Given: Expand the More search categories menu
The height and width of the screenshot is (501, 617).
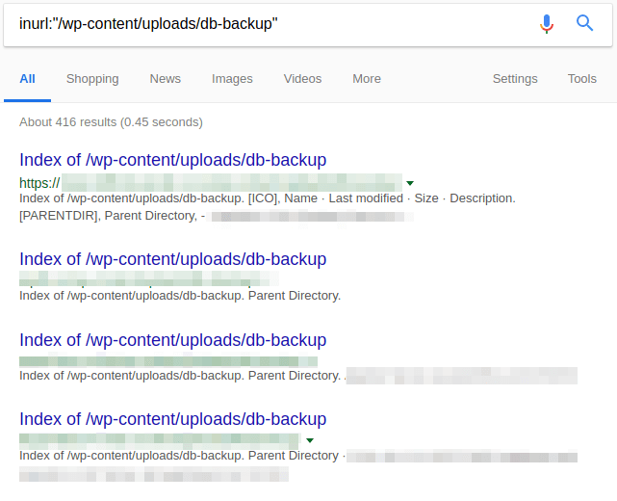Looking at the screenshot, I should [x=367, y=79].
